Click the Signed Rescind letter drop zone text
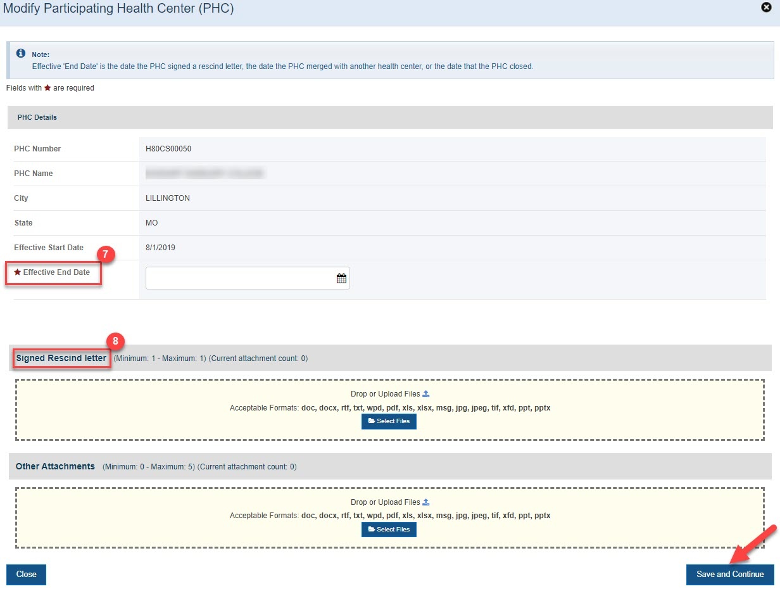The image size is (780, 591). [385, 394]
